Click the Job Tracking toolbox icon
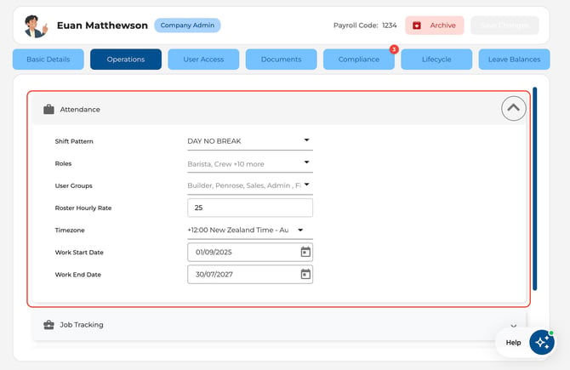570x370 pixels. (48, 325)
